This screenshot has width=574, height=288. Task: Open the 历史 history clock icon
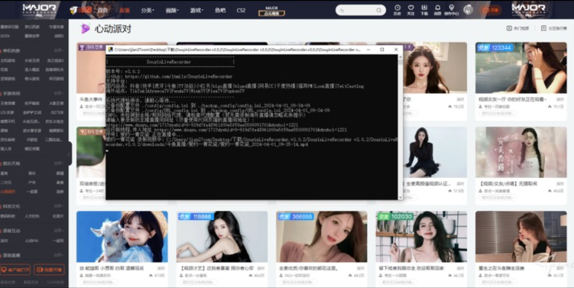coord(397,8)
